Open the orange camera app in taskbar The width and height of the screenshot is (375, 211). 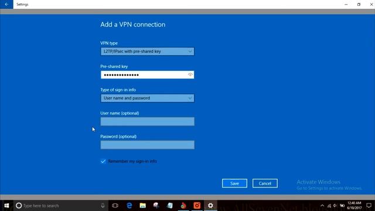[x=197, y=206]
